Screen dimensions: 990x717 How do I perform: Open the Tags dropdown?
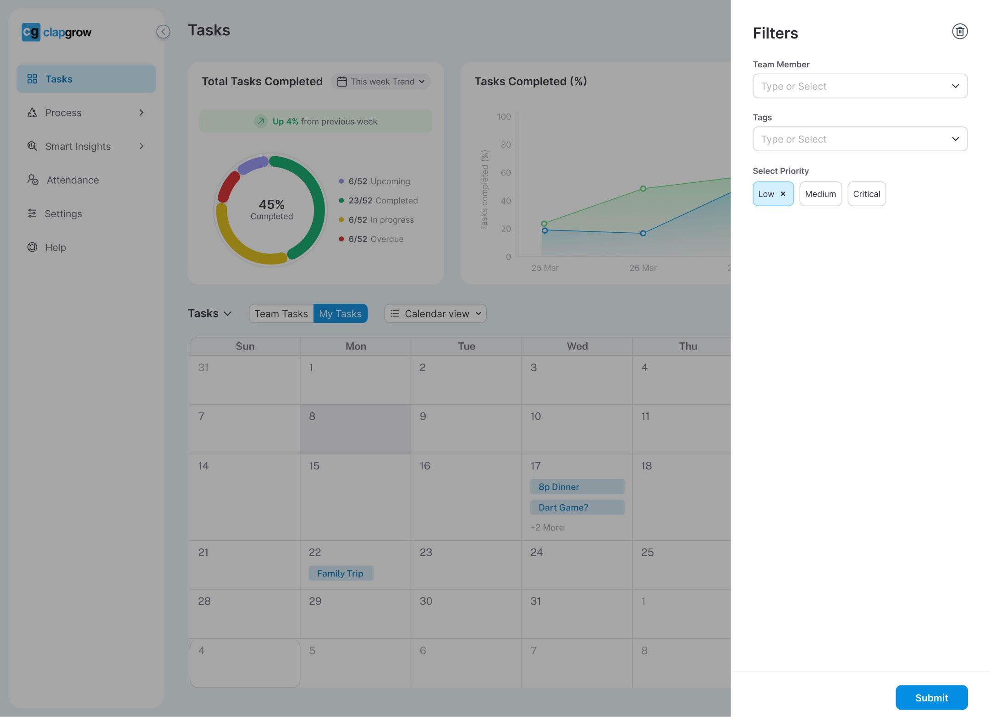point(860,139)
